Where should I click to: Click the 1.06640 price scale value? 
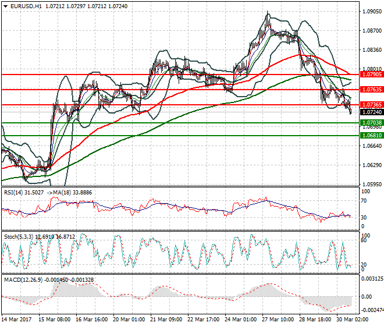(x=372, y=146)
